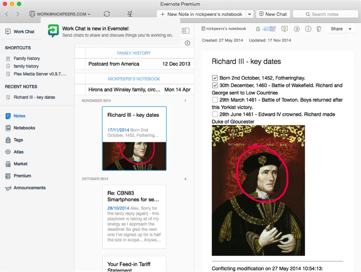
Task: Open the annotate icon in note toolbar
Action: (297, 29)
